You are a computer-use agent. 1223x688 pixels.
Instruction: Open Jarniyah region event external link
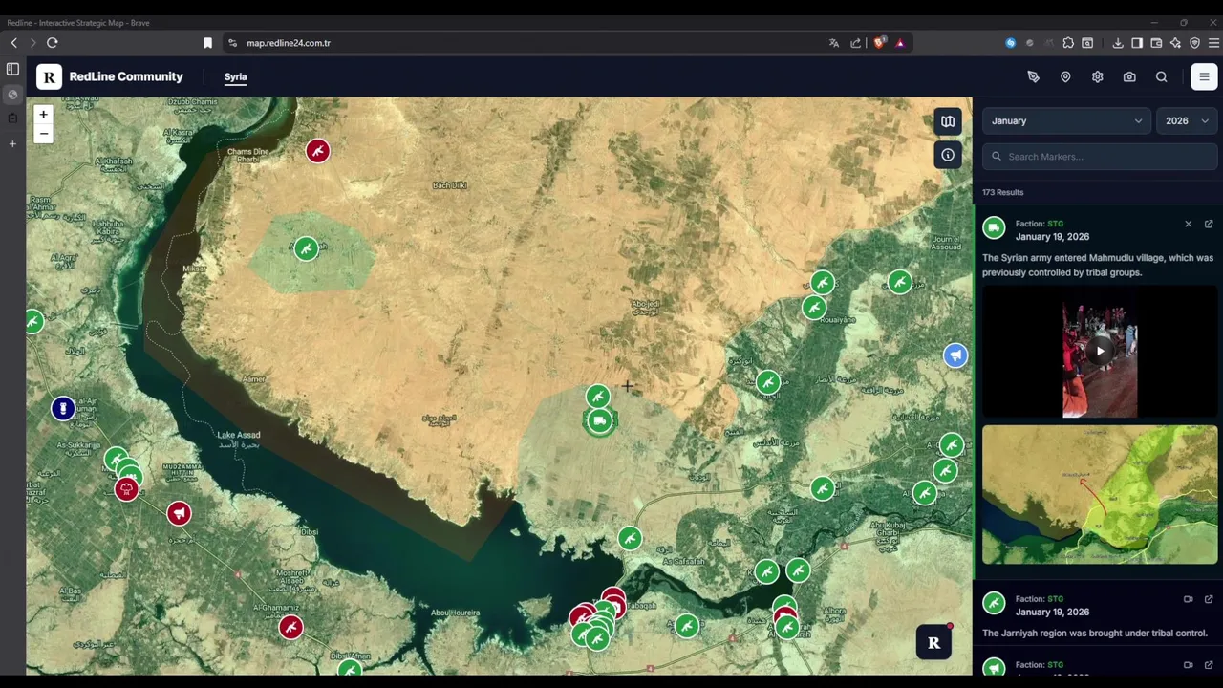coord(1209,599)
